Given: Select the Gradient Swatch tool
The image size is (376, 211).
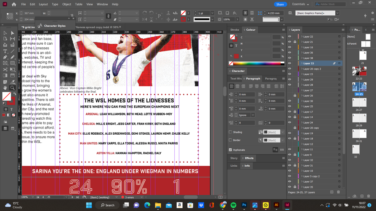Looking at the screenshot, I should coord(5,75).
